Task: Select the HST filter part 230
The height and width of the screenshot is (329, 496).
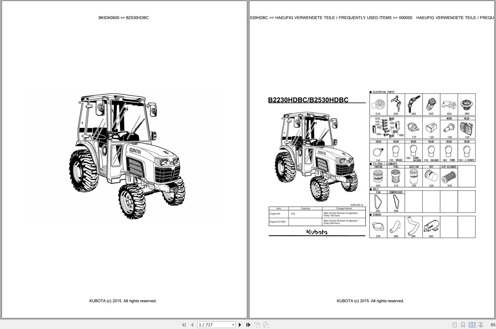Action: pos(431,176)
